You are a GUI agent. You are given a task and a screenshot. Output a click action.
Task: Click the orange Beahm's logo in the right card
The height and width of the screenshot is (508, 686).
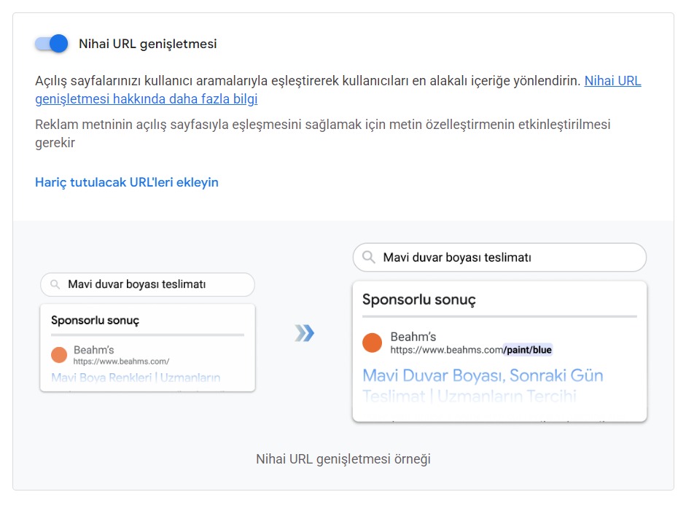(x=373, y=343)
